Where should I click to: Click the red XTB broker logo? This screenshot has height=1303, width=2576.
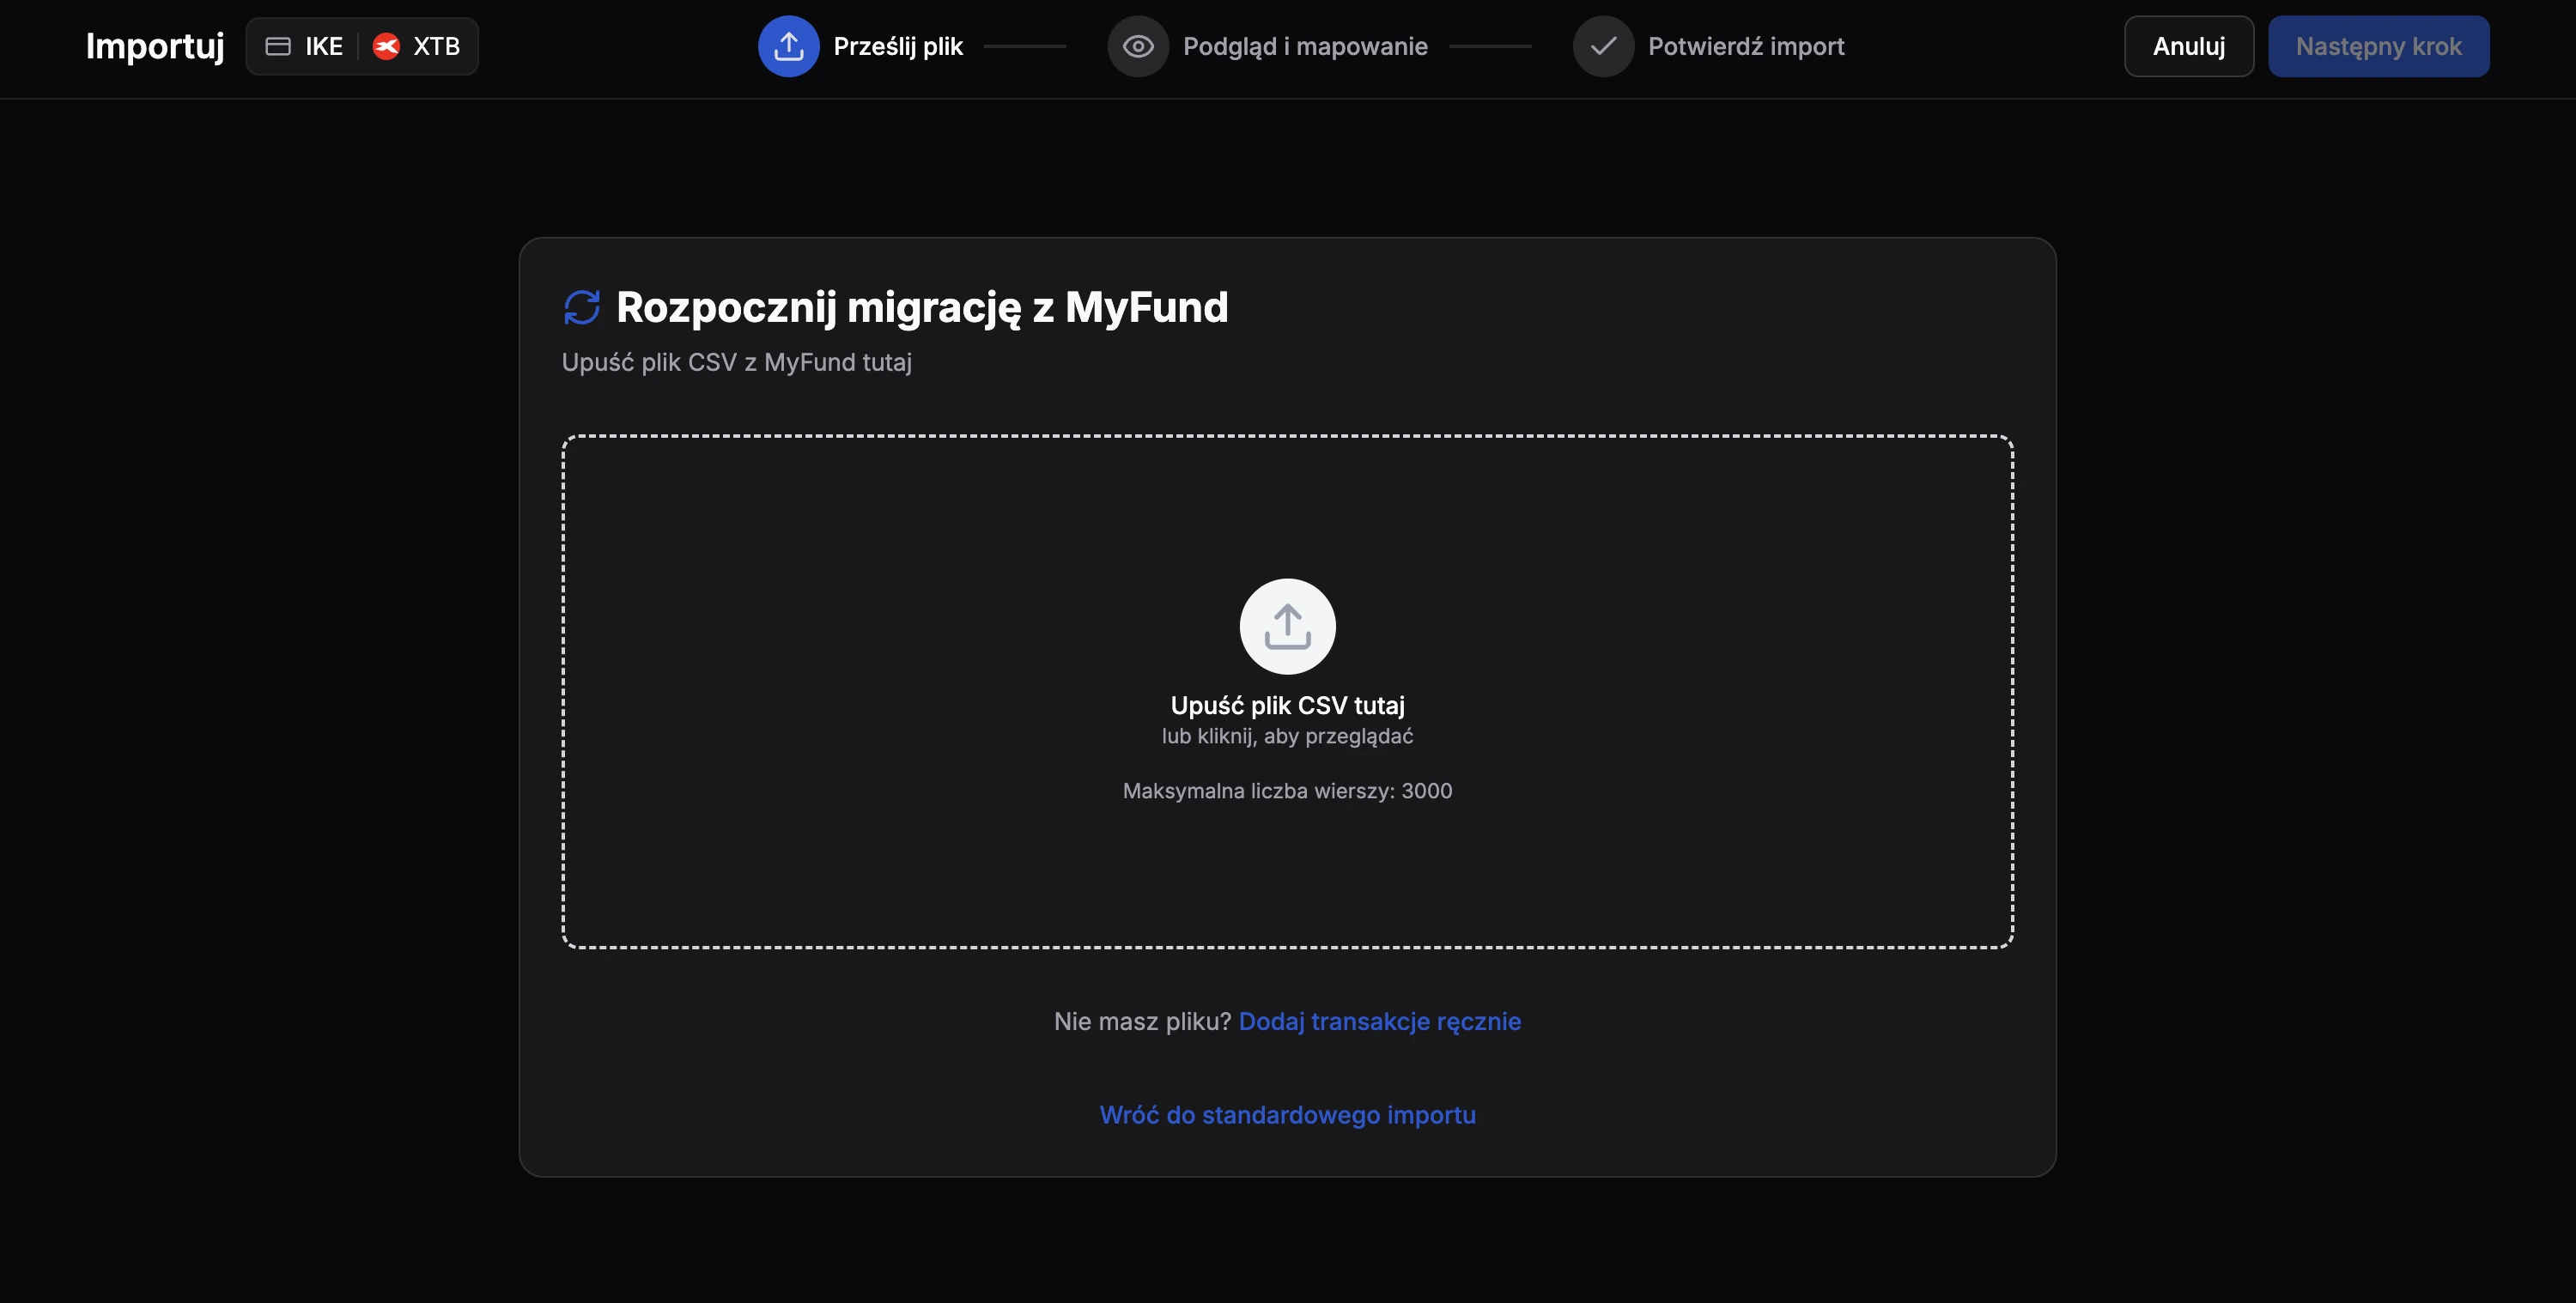386,46
